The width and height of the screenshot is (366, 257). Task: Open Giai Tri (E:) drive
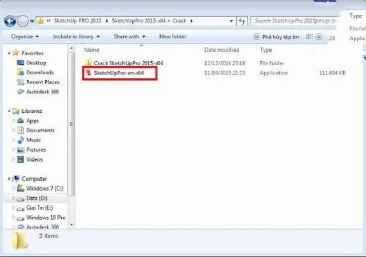[x=39, y=208]
